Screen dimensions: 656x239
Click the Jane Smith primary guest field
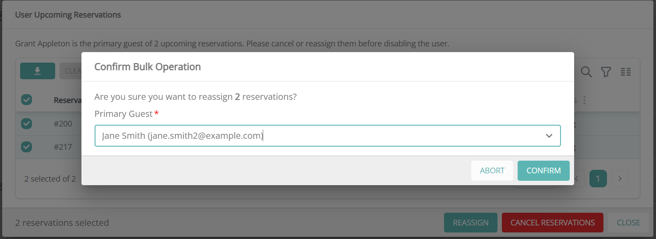coord(307,136)
